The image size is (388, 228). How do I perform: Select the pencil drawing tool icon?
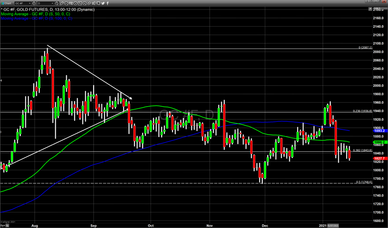62,3
